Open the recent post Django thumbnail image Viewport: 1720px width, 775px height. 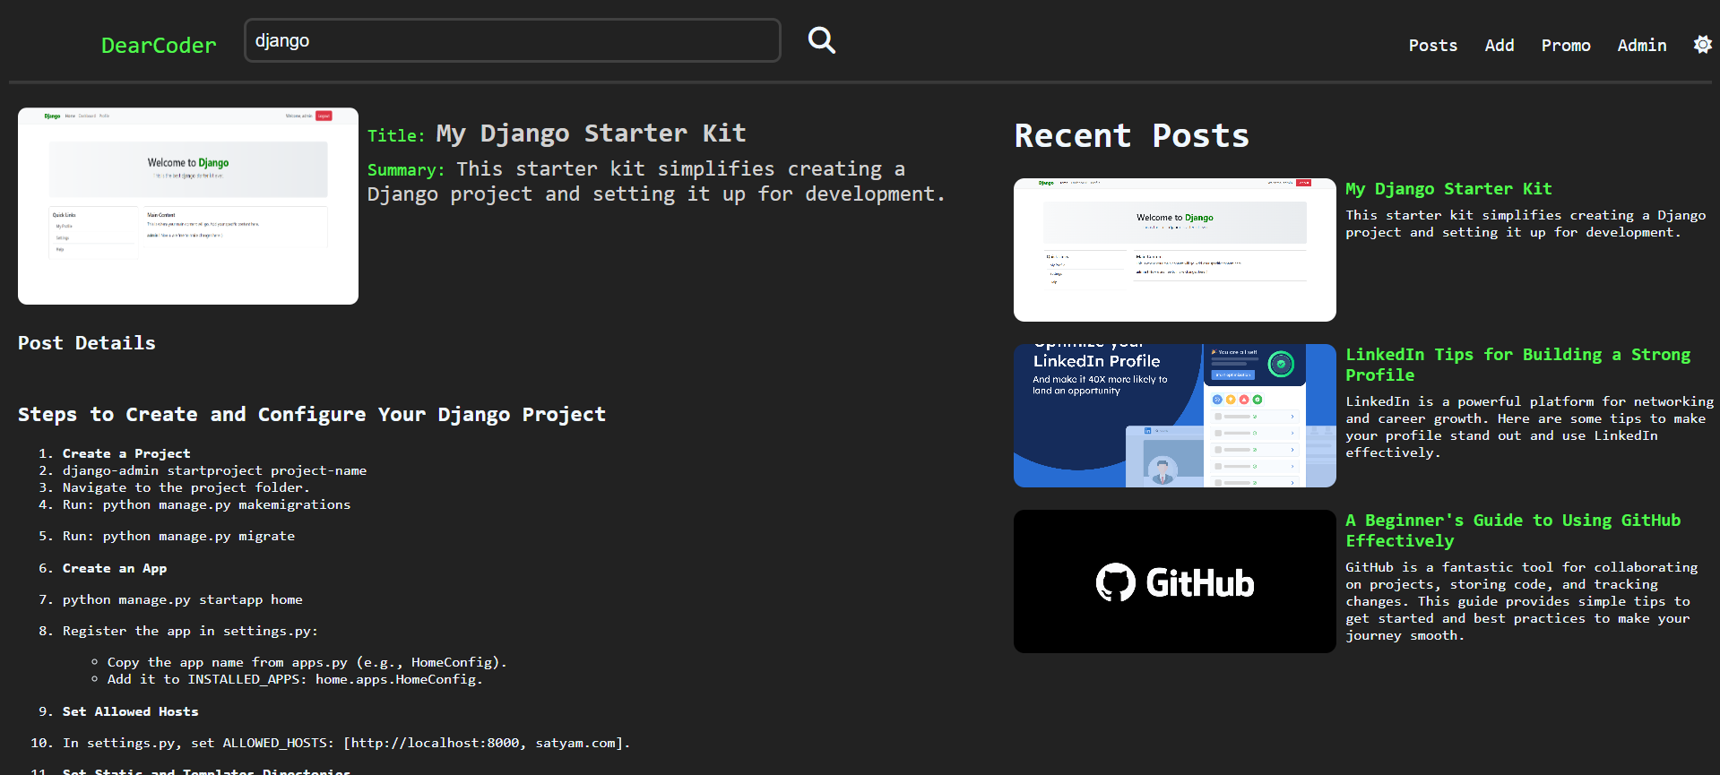[x=1174, y=250]
